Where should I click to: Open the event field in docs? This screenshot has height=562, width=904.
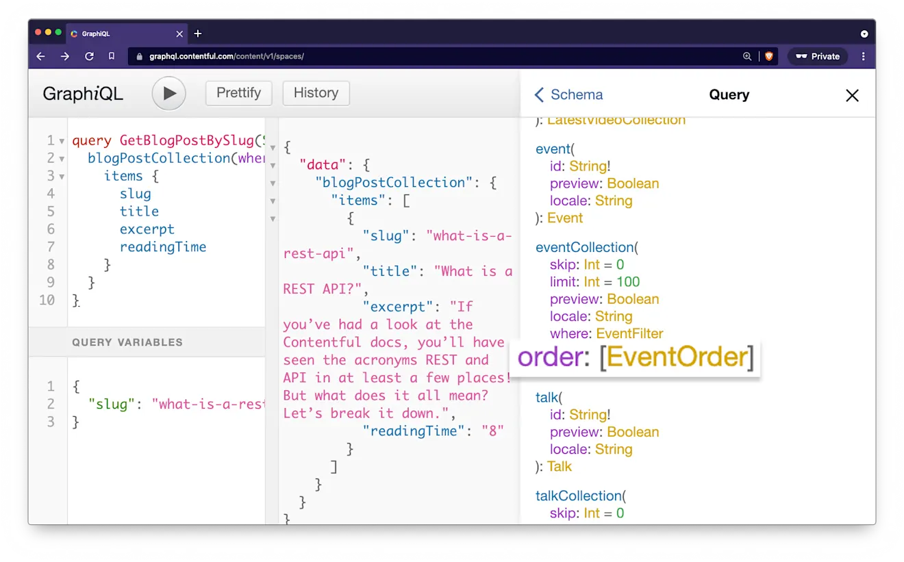pyautogui.click(x=552, y=149)
